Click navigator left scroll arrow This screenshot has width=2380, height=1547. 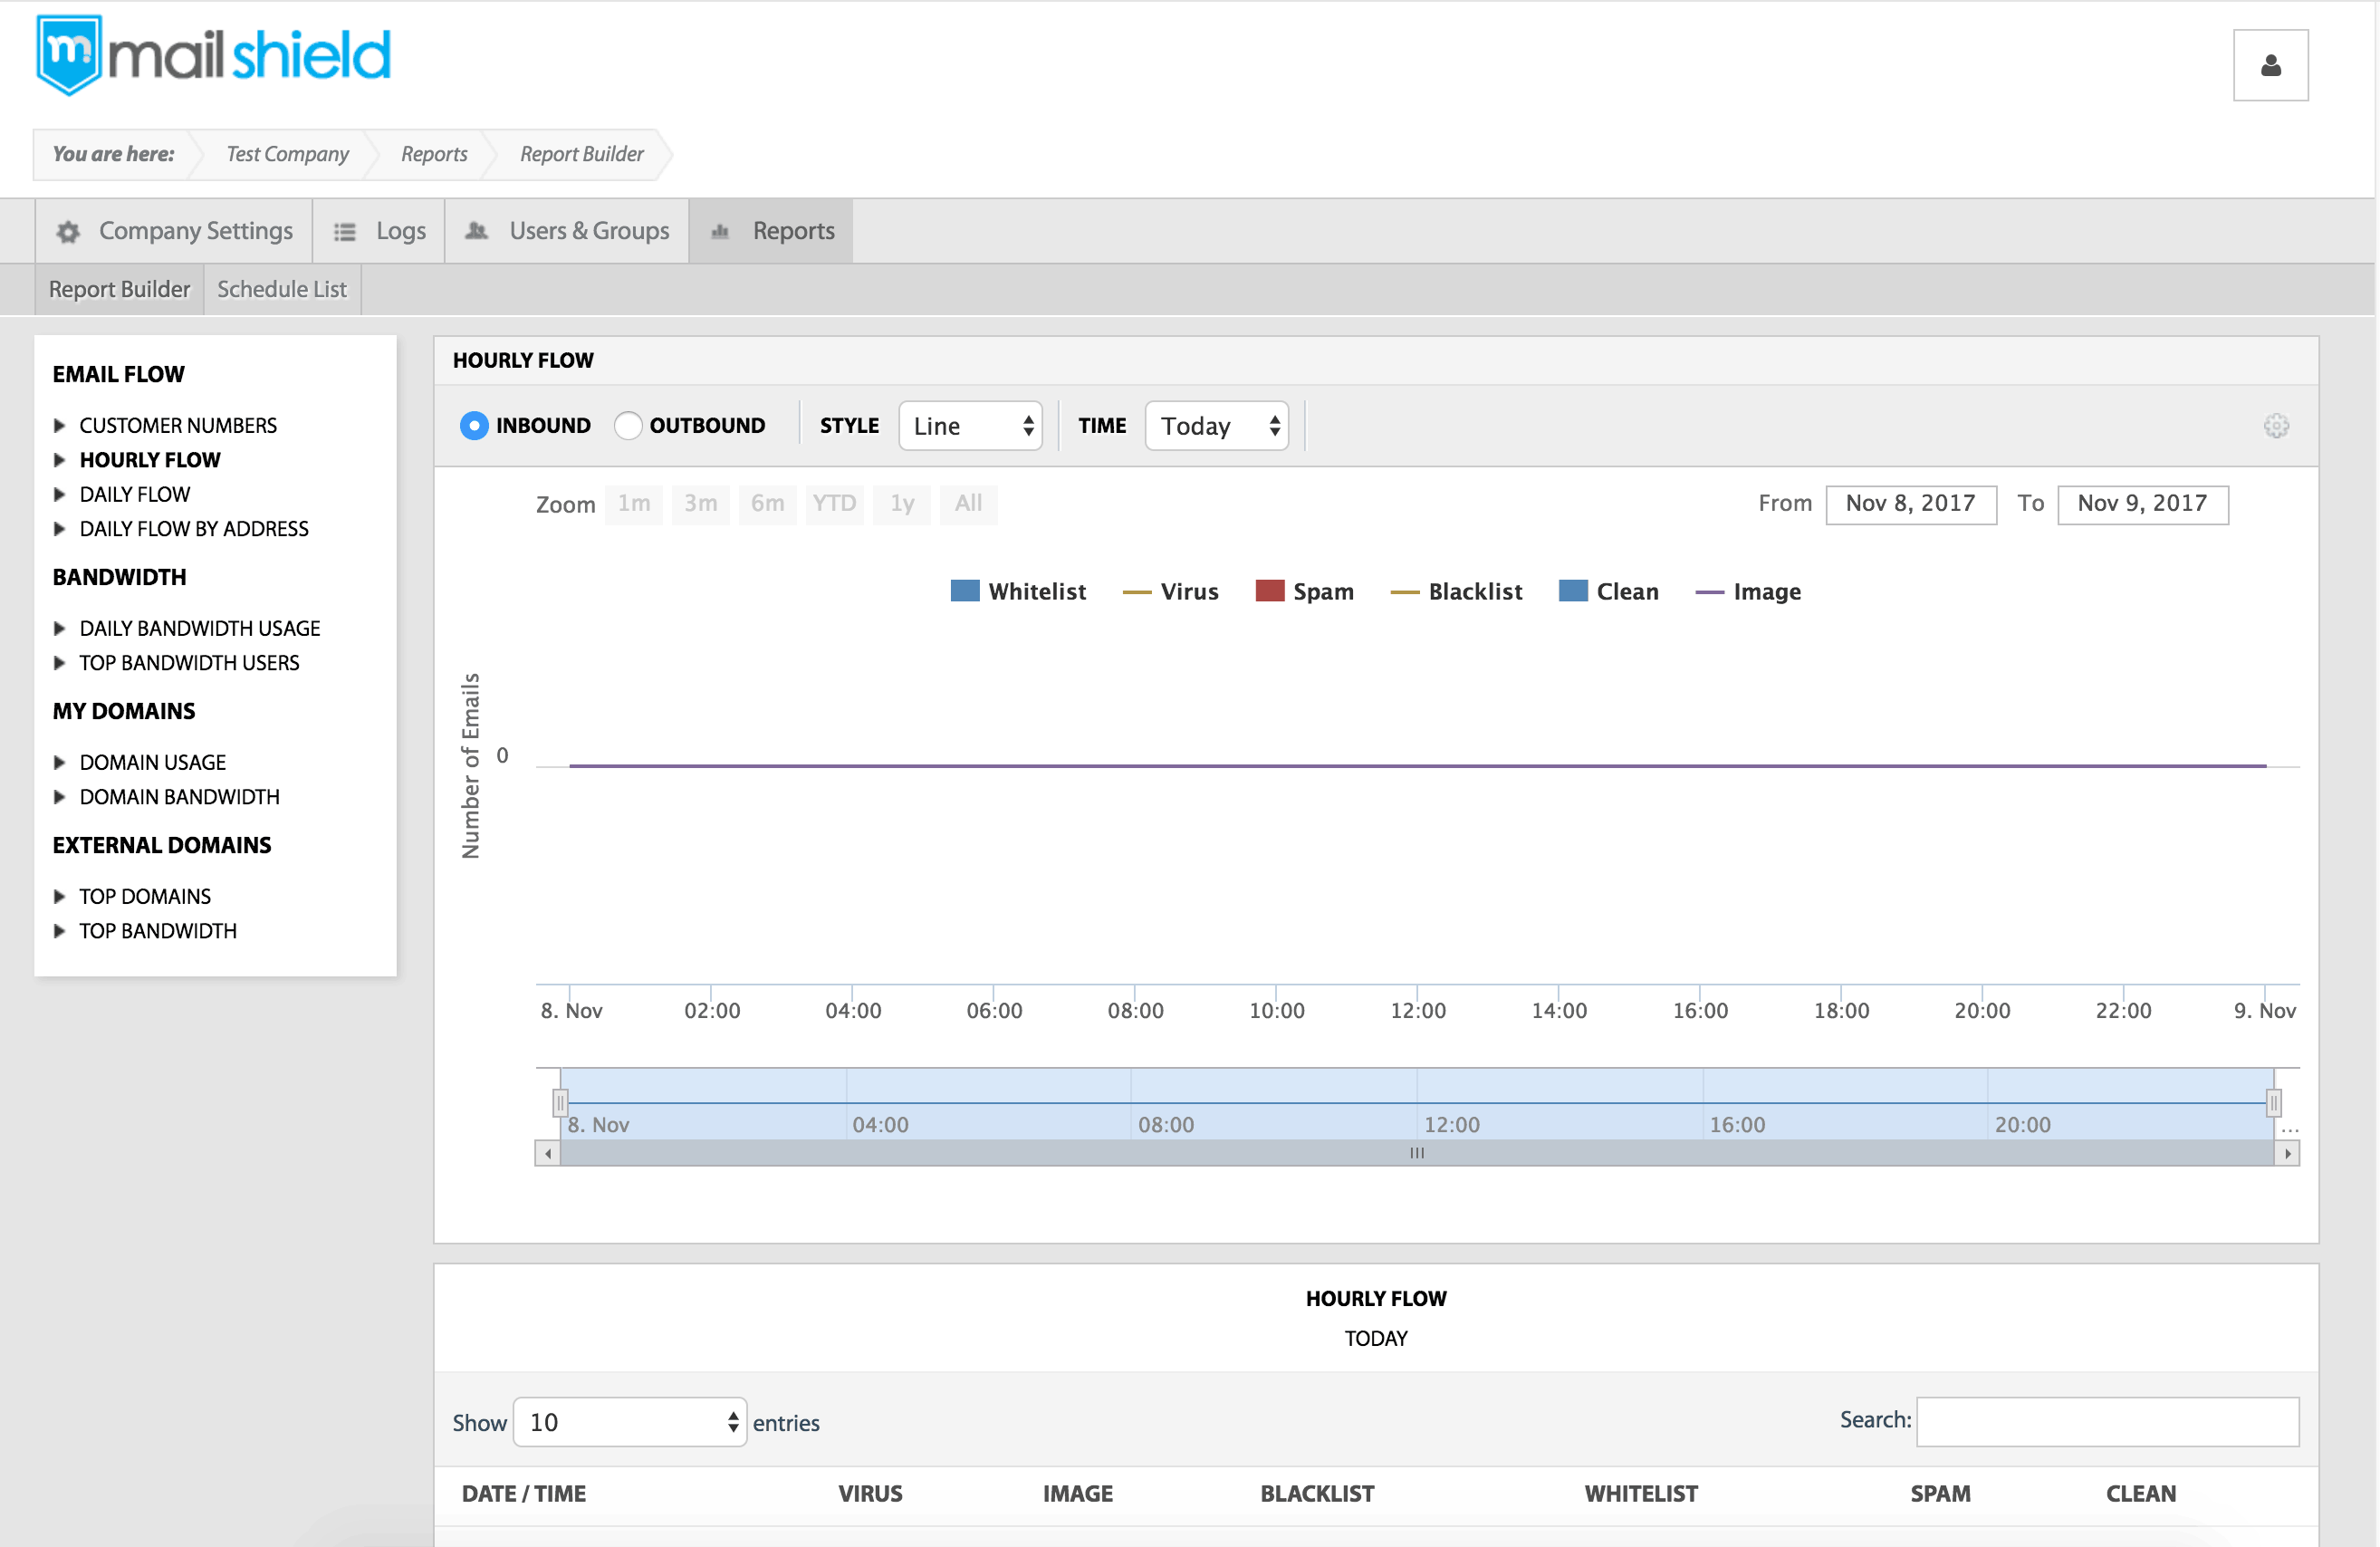548,1153
